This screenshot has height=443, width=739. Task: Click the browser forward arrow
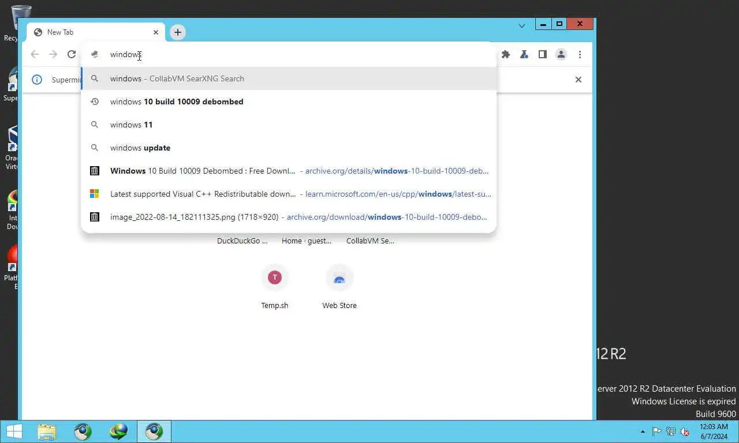53,54
